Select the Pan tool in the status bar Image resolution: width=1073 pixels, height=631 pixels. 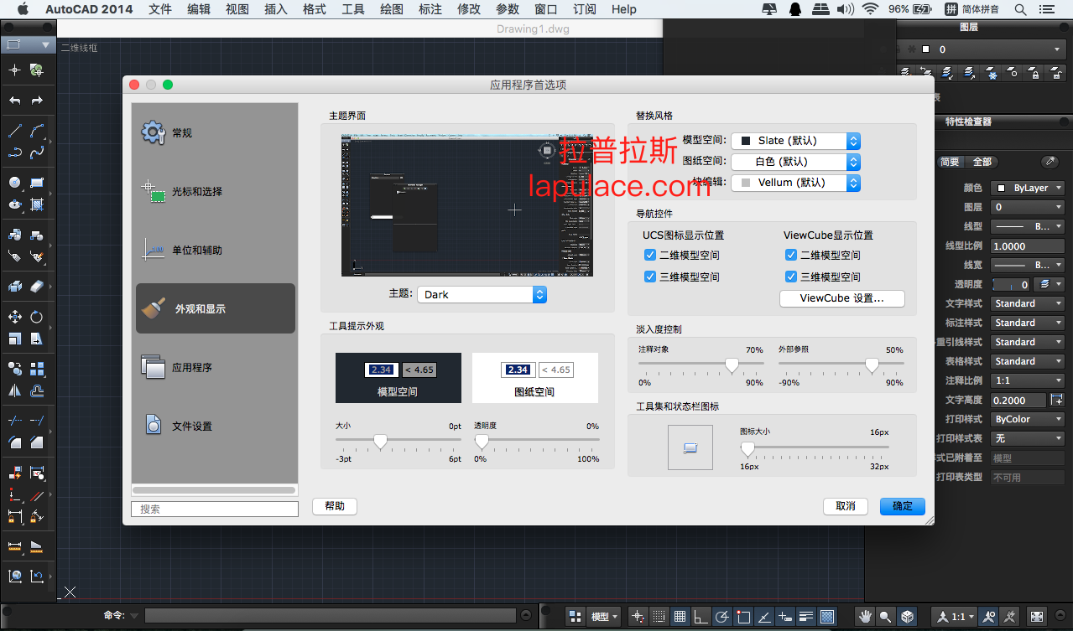click(x=865, y=616)
